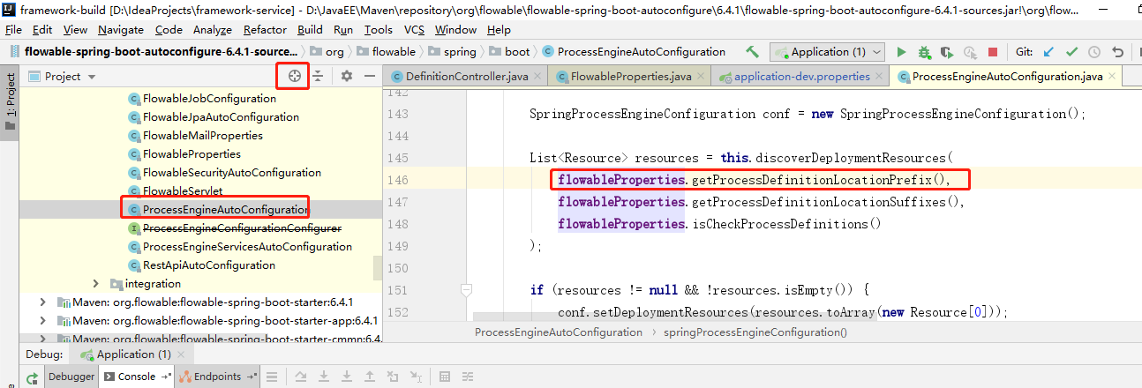This screenshot has width=1142, height=388.
Task: Open Project panel settings gear
Action: coord(347,77)
